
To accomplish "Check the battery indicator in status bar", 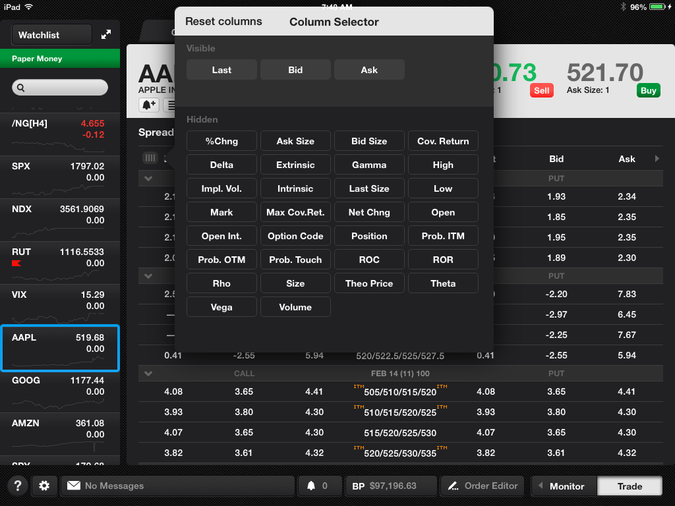I will pyautogui.click(x=657, y=7).
